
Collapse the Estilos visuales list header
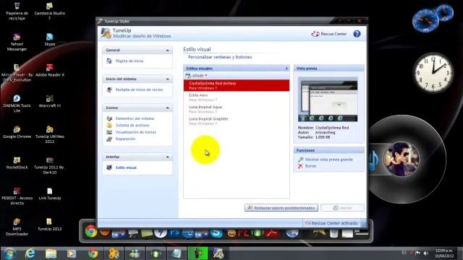[286, 69]
